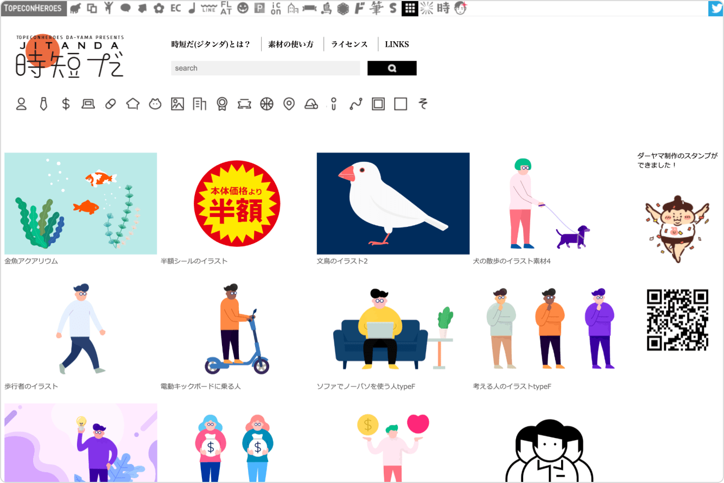
Task: Open the 筆 brush kanji site icon
Action: click(376, 8)
